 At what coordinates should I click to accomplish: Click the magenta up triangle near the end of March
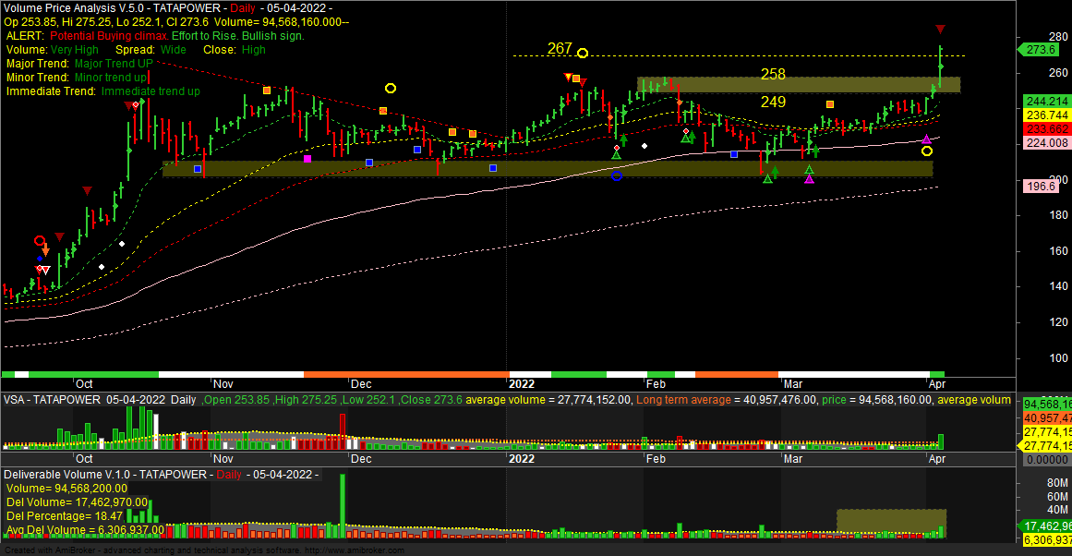pos(927,139)
